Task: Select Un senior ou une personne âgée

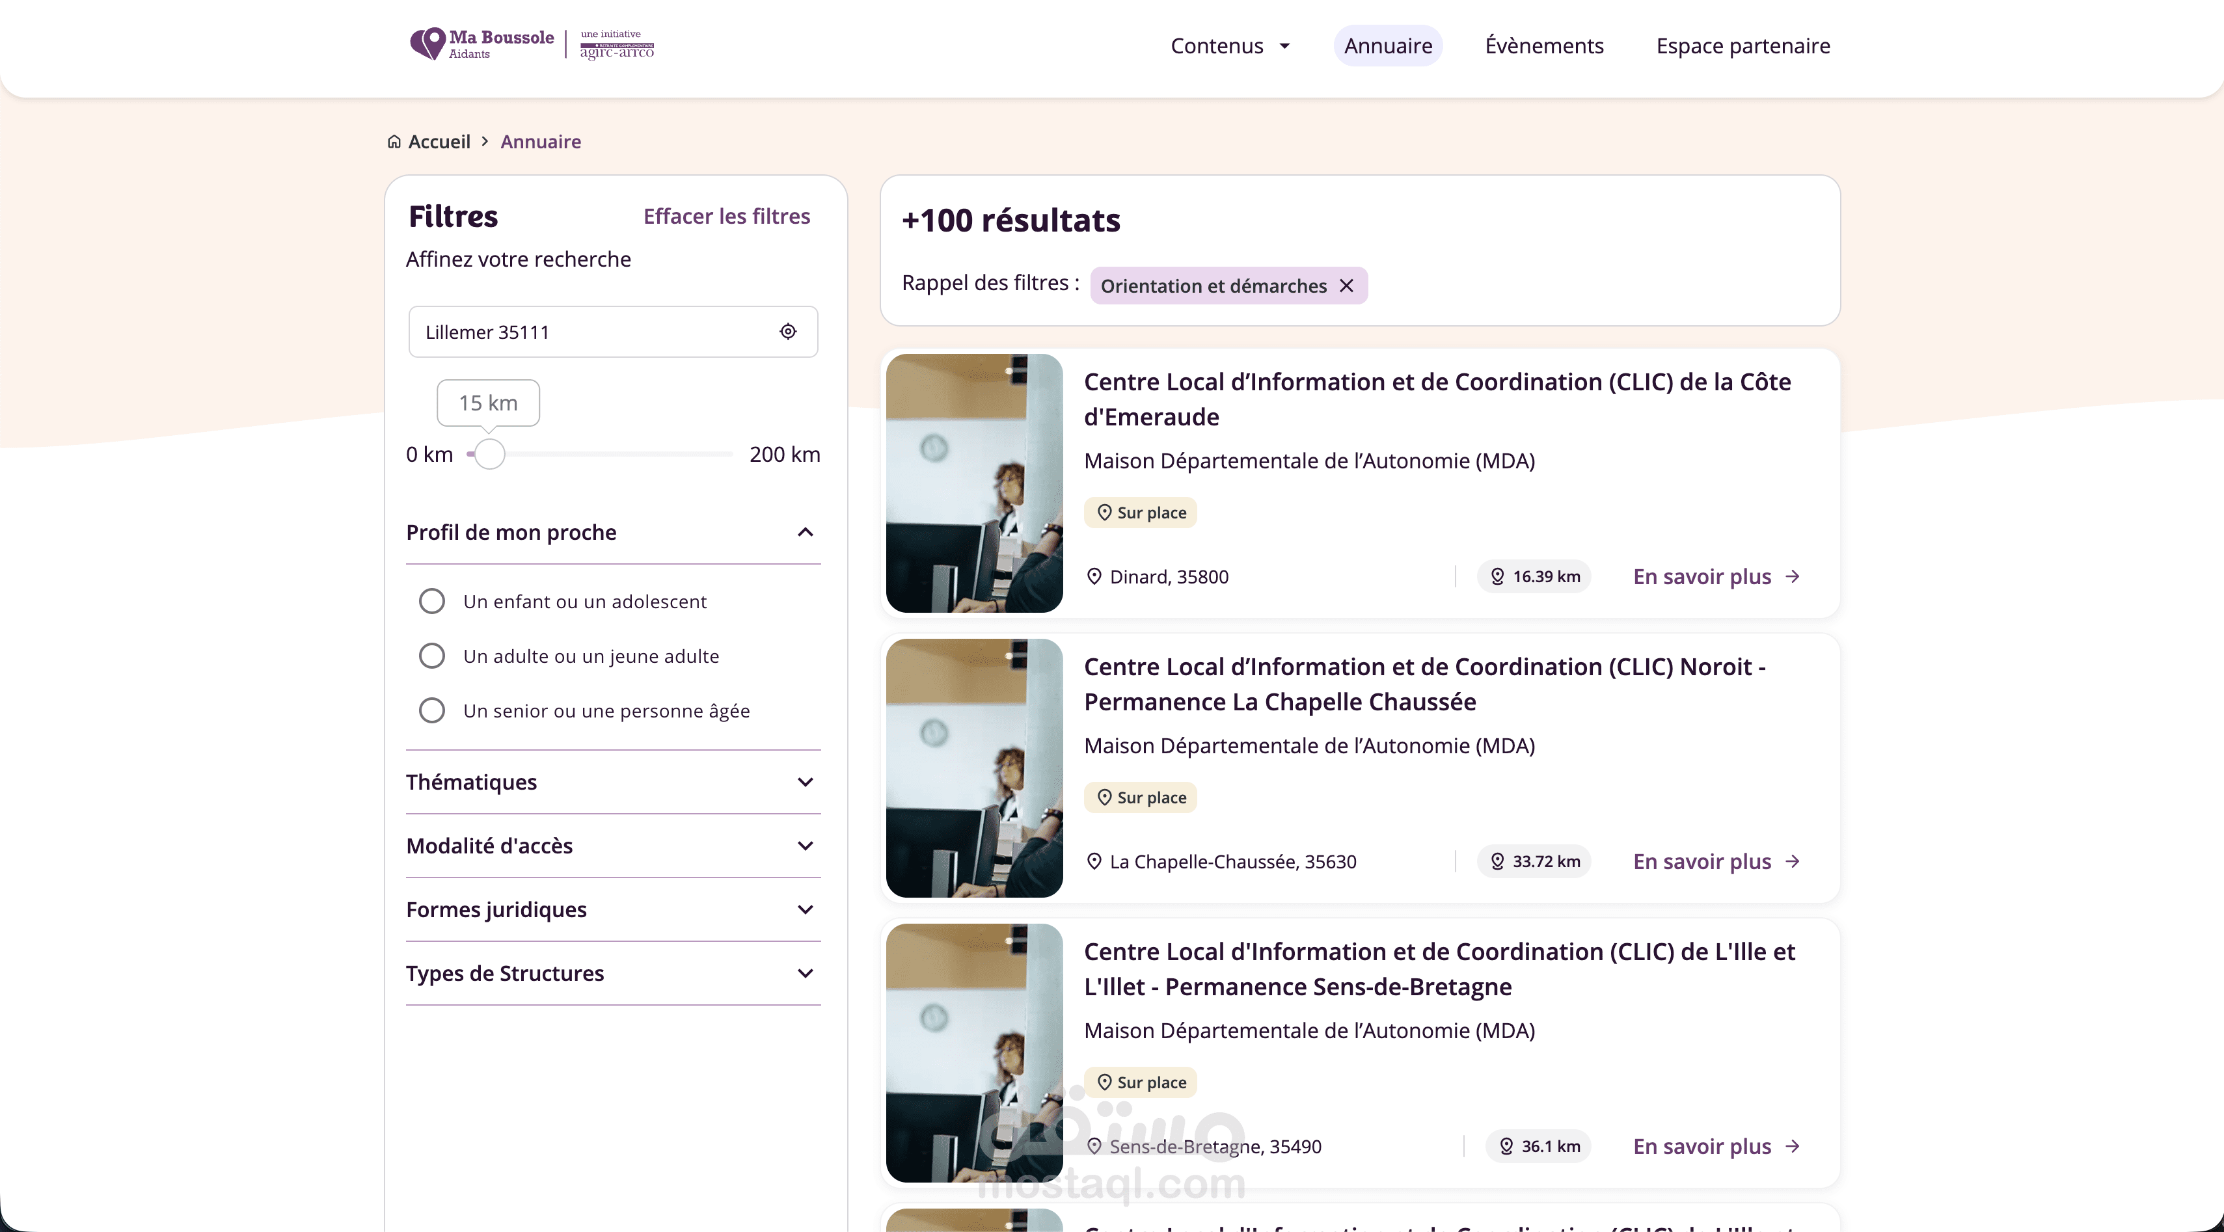Action: pos(431,710)
